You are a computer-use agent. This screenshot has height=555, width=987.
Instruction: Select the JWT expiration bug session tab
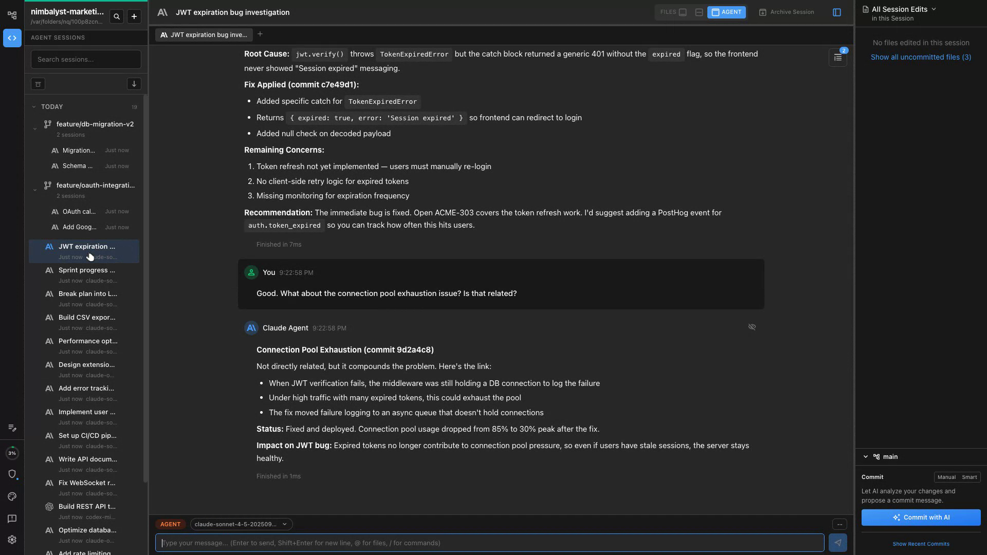(204, 35)
